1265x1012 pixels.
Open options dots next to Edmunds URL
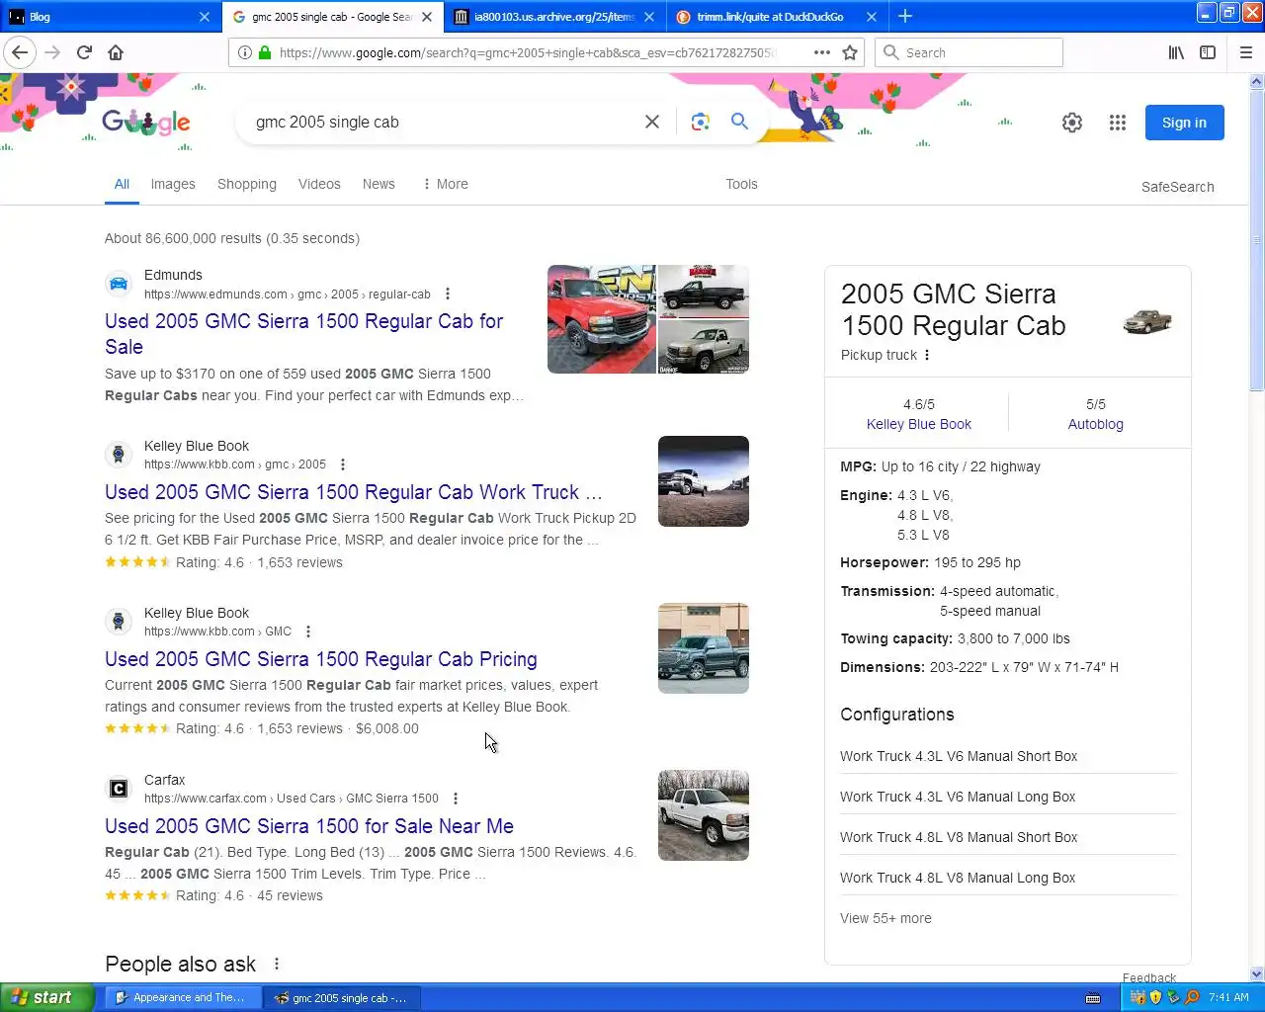(x=448, y=294)
